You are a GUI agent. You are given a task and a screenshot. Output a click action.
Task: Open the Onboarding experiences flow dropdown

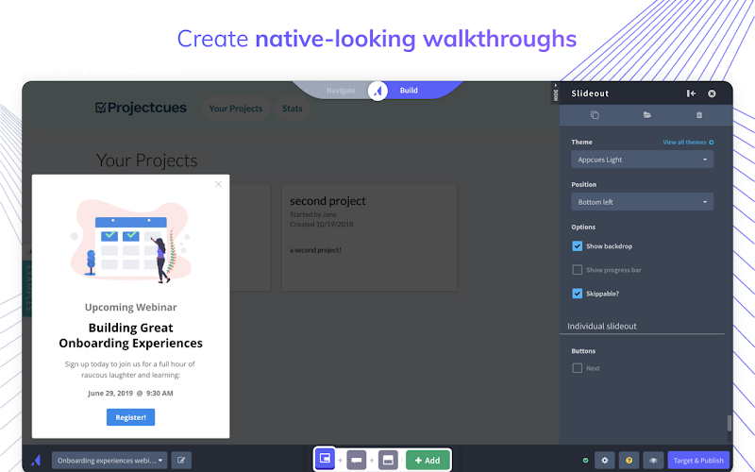tap(109, 461)
